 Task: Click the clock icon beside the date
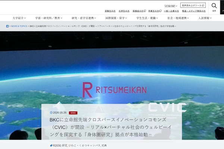(x=51, y=112)
